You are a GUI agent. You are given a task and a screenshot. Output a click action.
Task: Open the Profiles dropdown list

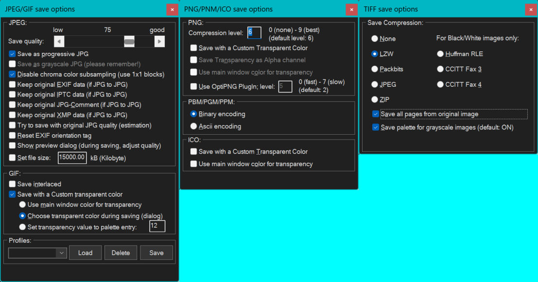[61, 253]
